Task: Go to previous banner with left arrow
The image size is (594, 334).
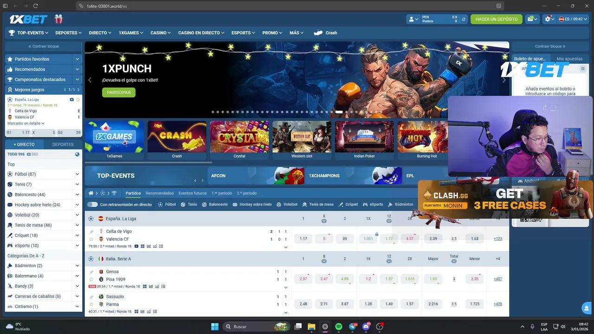Action: [x=90, y=80]
